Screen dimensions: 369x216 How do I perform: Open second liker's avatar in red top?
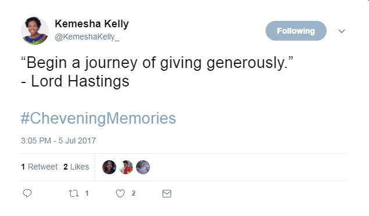(126, 167)
